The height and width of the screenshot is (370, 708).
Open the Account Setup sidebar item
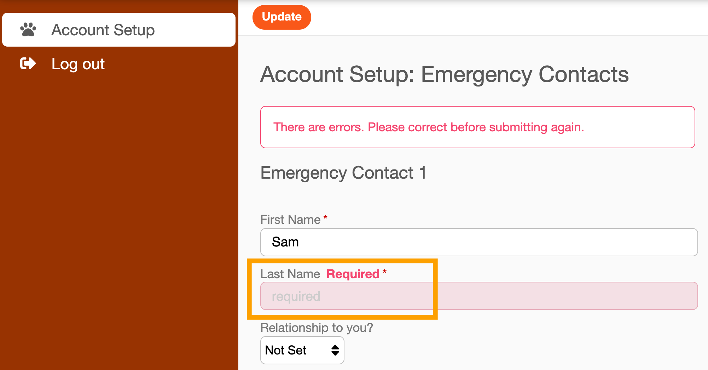119,30
